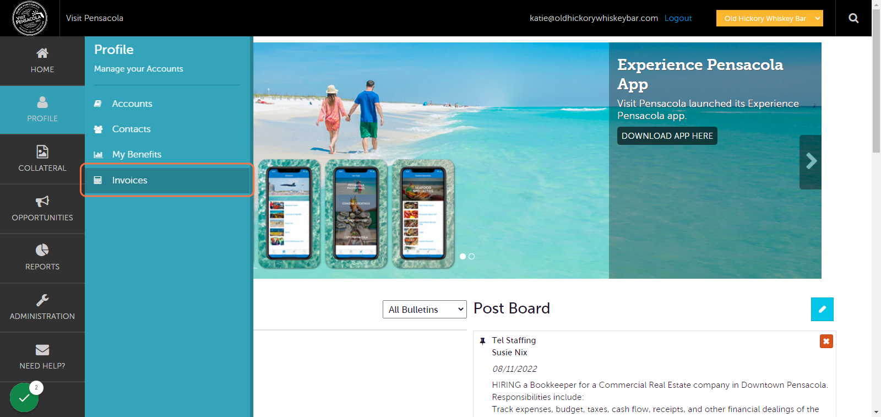Dismiss the Tel Staffing post

826,342
